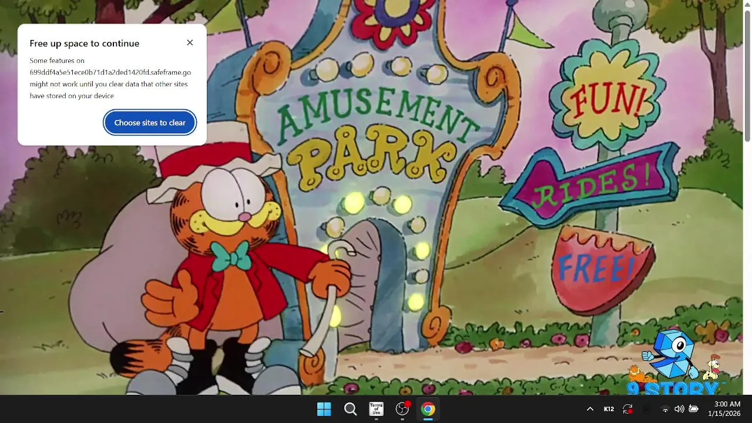The height and width of the screenshot is (423, 752).
Task: Click the speaker volume icon
Action: 679,409
